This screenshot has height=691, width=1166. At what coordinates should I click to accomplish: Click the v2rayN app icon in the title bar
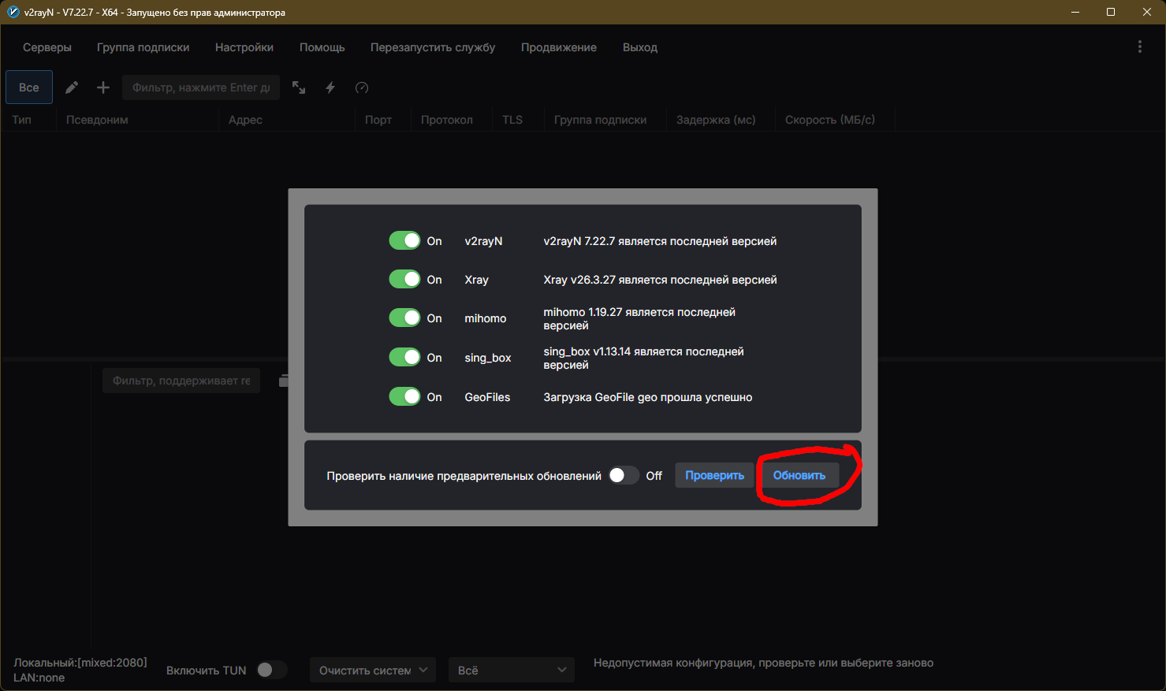[x=13, y=12]
